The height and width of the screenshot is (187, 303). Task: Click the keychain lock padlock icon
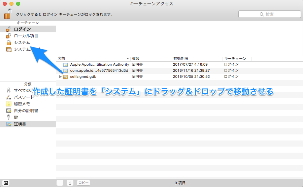pyautogui.click(x=8, y=14)
